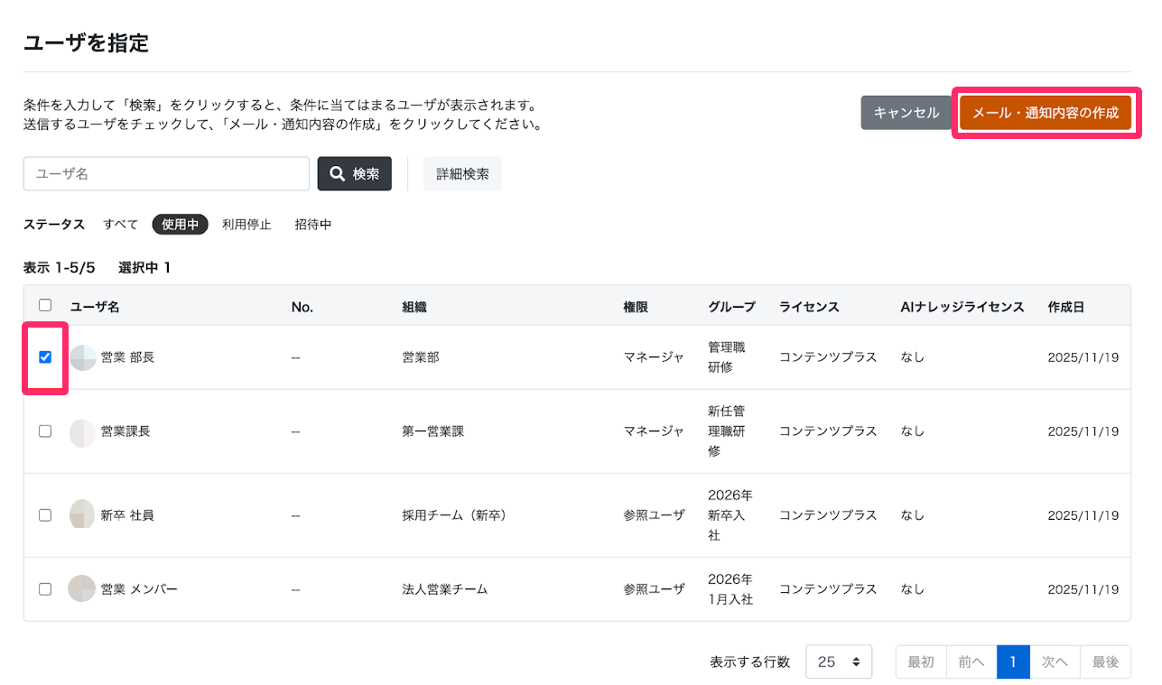
Task: Go to 次へ next page
Action: point(1055,662)
